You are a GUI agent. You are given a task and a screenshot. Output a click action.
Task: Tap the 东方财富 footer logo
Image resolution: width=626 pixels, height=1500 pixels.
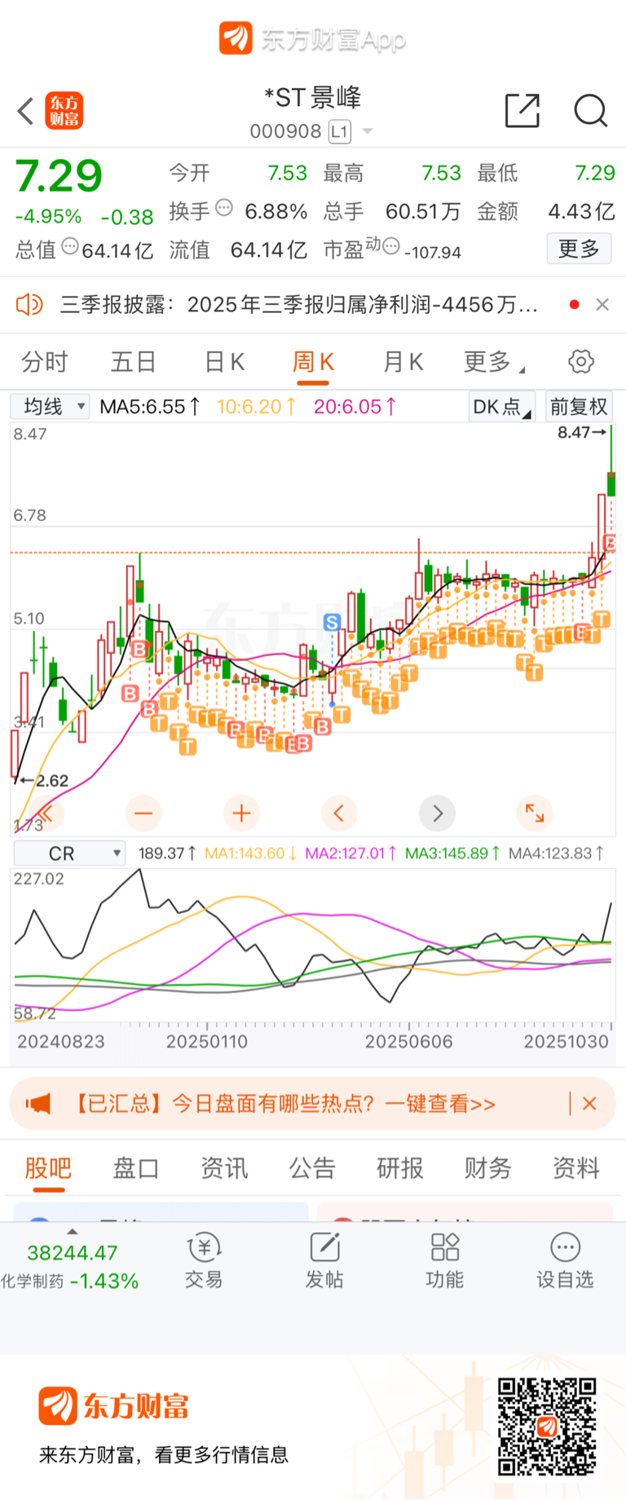pyautogui.click(x=114, y=1406)
